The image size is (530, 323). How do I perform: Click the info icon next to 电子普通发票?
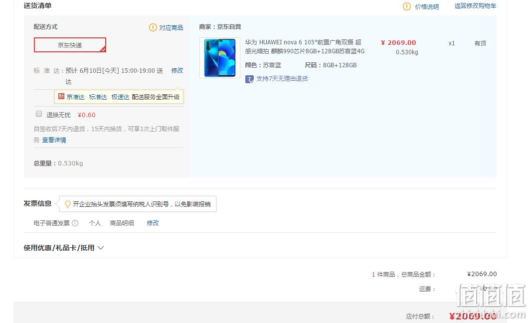(x=75, y=223)
